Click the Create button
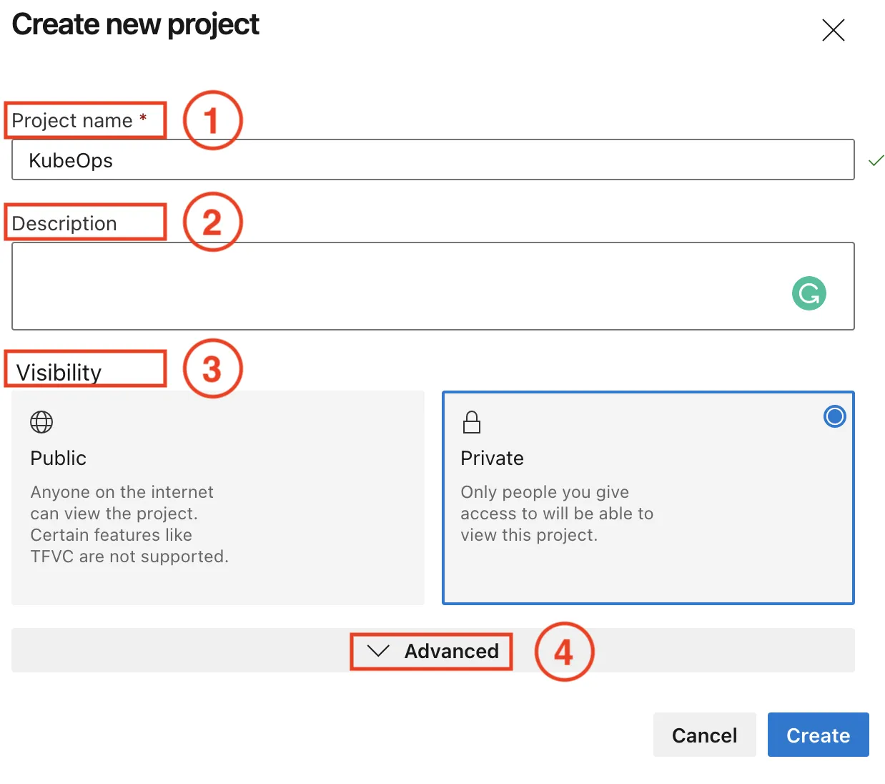The height and width of the screenshot is (784, 885). pyautogui.click(x=819, y=735)
